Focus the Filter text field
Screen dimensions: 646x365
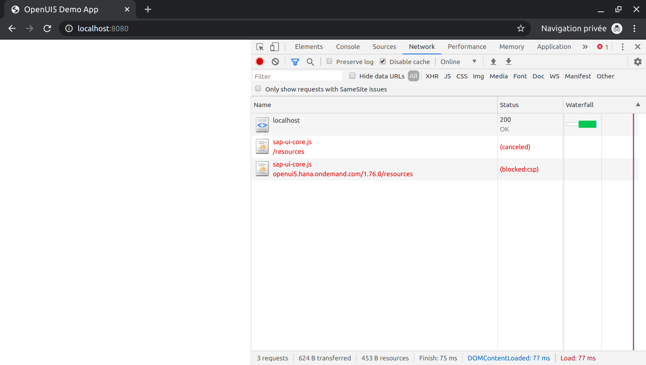[x=298, y=76]
